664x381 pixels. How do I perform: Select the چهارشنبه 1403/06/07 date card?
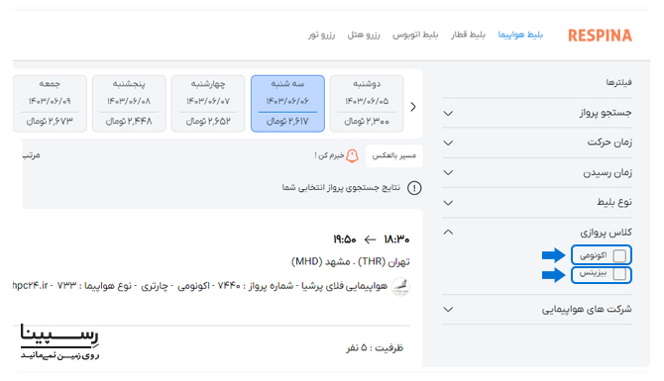208,104
